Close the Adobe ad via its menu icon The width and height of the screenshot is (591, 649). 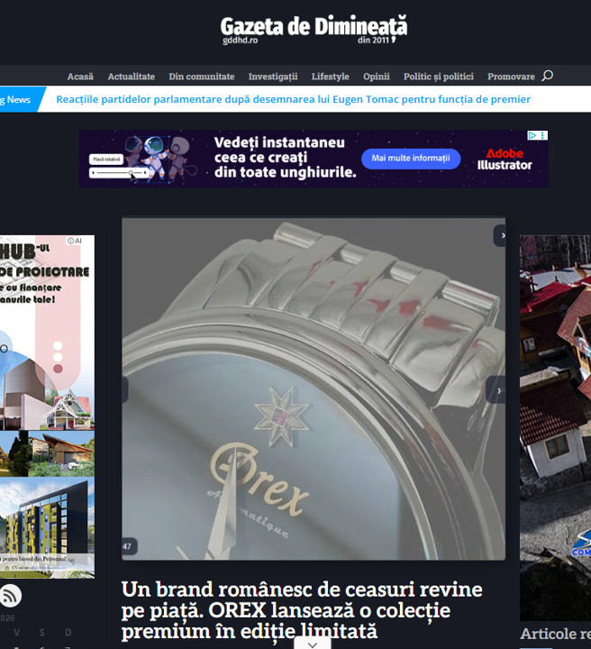click(542, 135)
